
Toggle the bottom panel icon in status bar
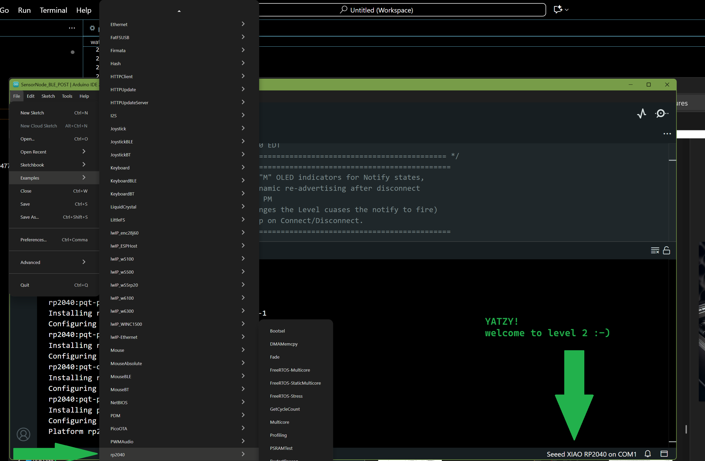click(x=664, y=454)
